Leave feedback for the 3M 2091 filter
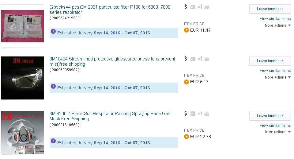Image resolution: width=294 pixels, height=159 pixels. click(x=270, y=9)
